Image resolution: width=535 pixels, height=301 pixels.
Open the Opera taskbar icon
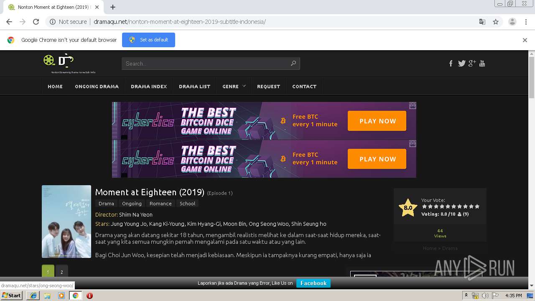pos(89,295)
